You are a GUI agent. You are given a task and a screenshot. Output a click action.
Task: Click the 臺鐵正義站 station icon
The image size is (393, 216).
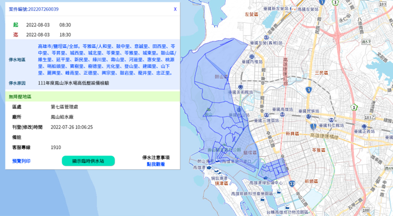click(x=364, y=126)
